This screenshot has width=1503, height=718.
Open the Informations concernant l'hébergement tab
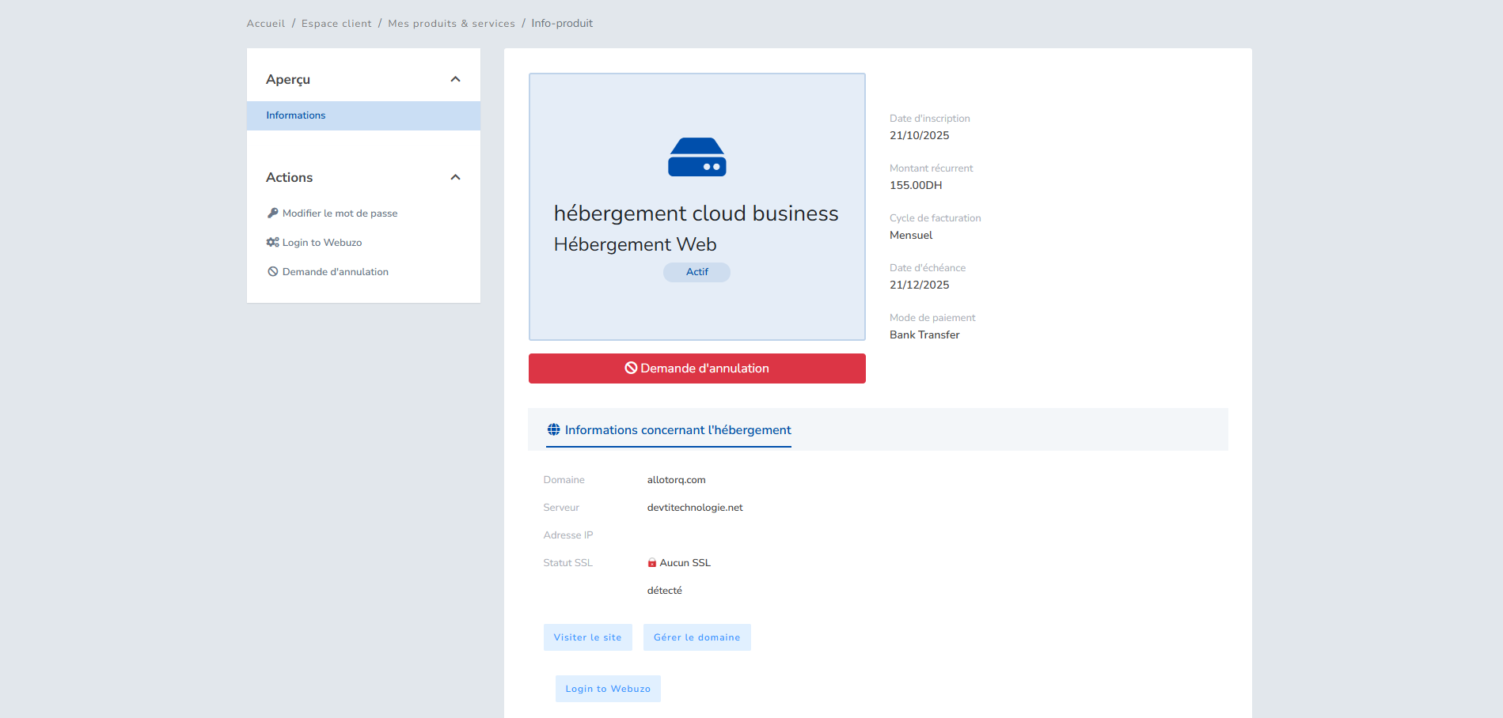pyautogui.click(x=677, y=430)
